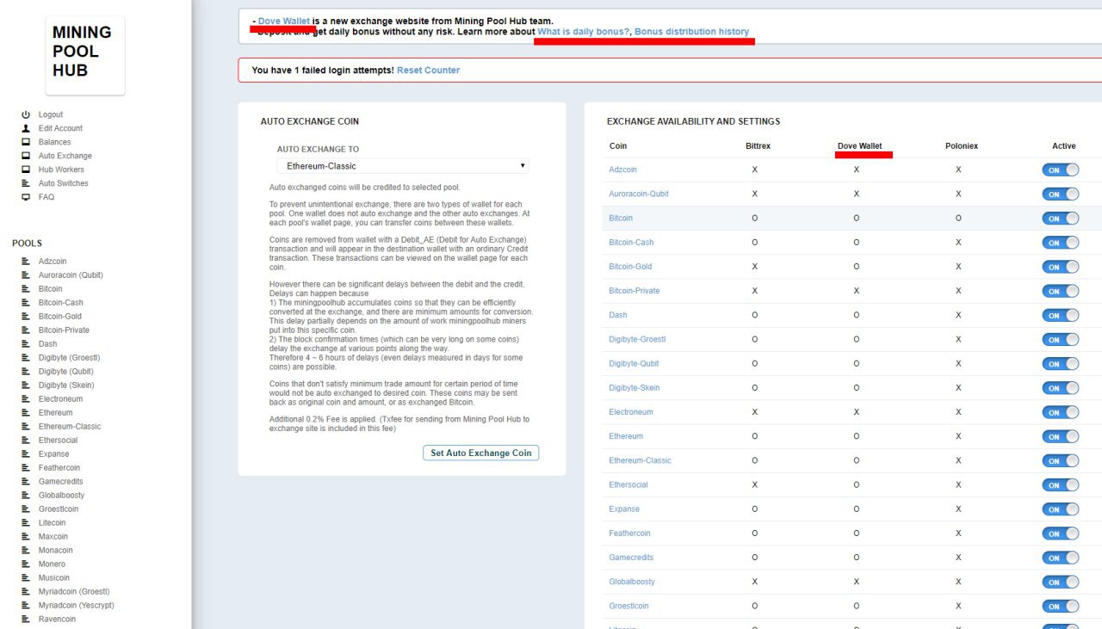Click the Dash pool list icon

(26, 344)
